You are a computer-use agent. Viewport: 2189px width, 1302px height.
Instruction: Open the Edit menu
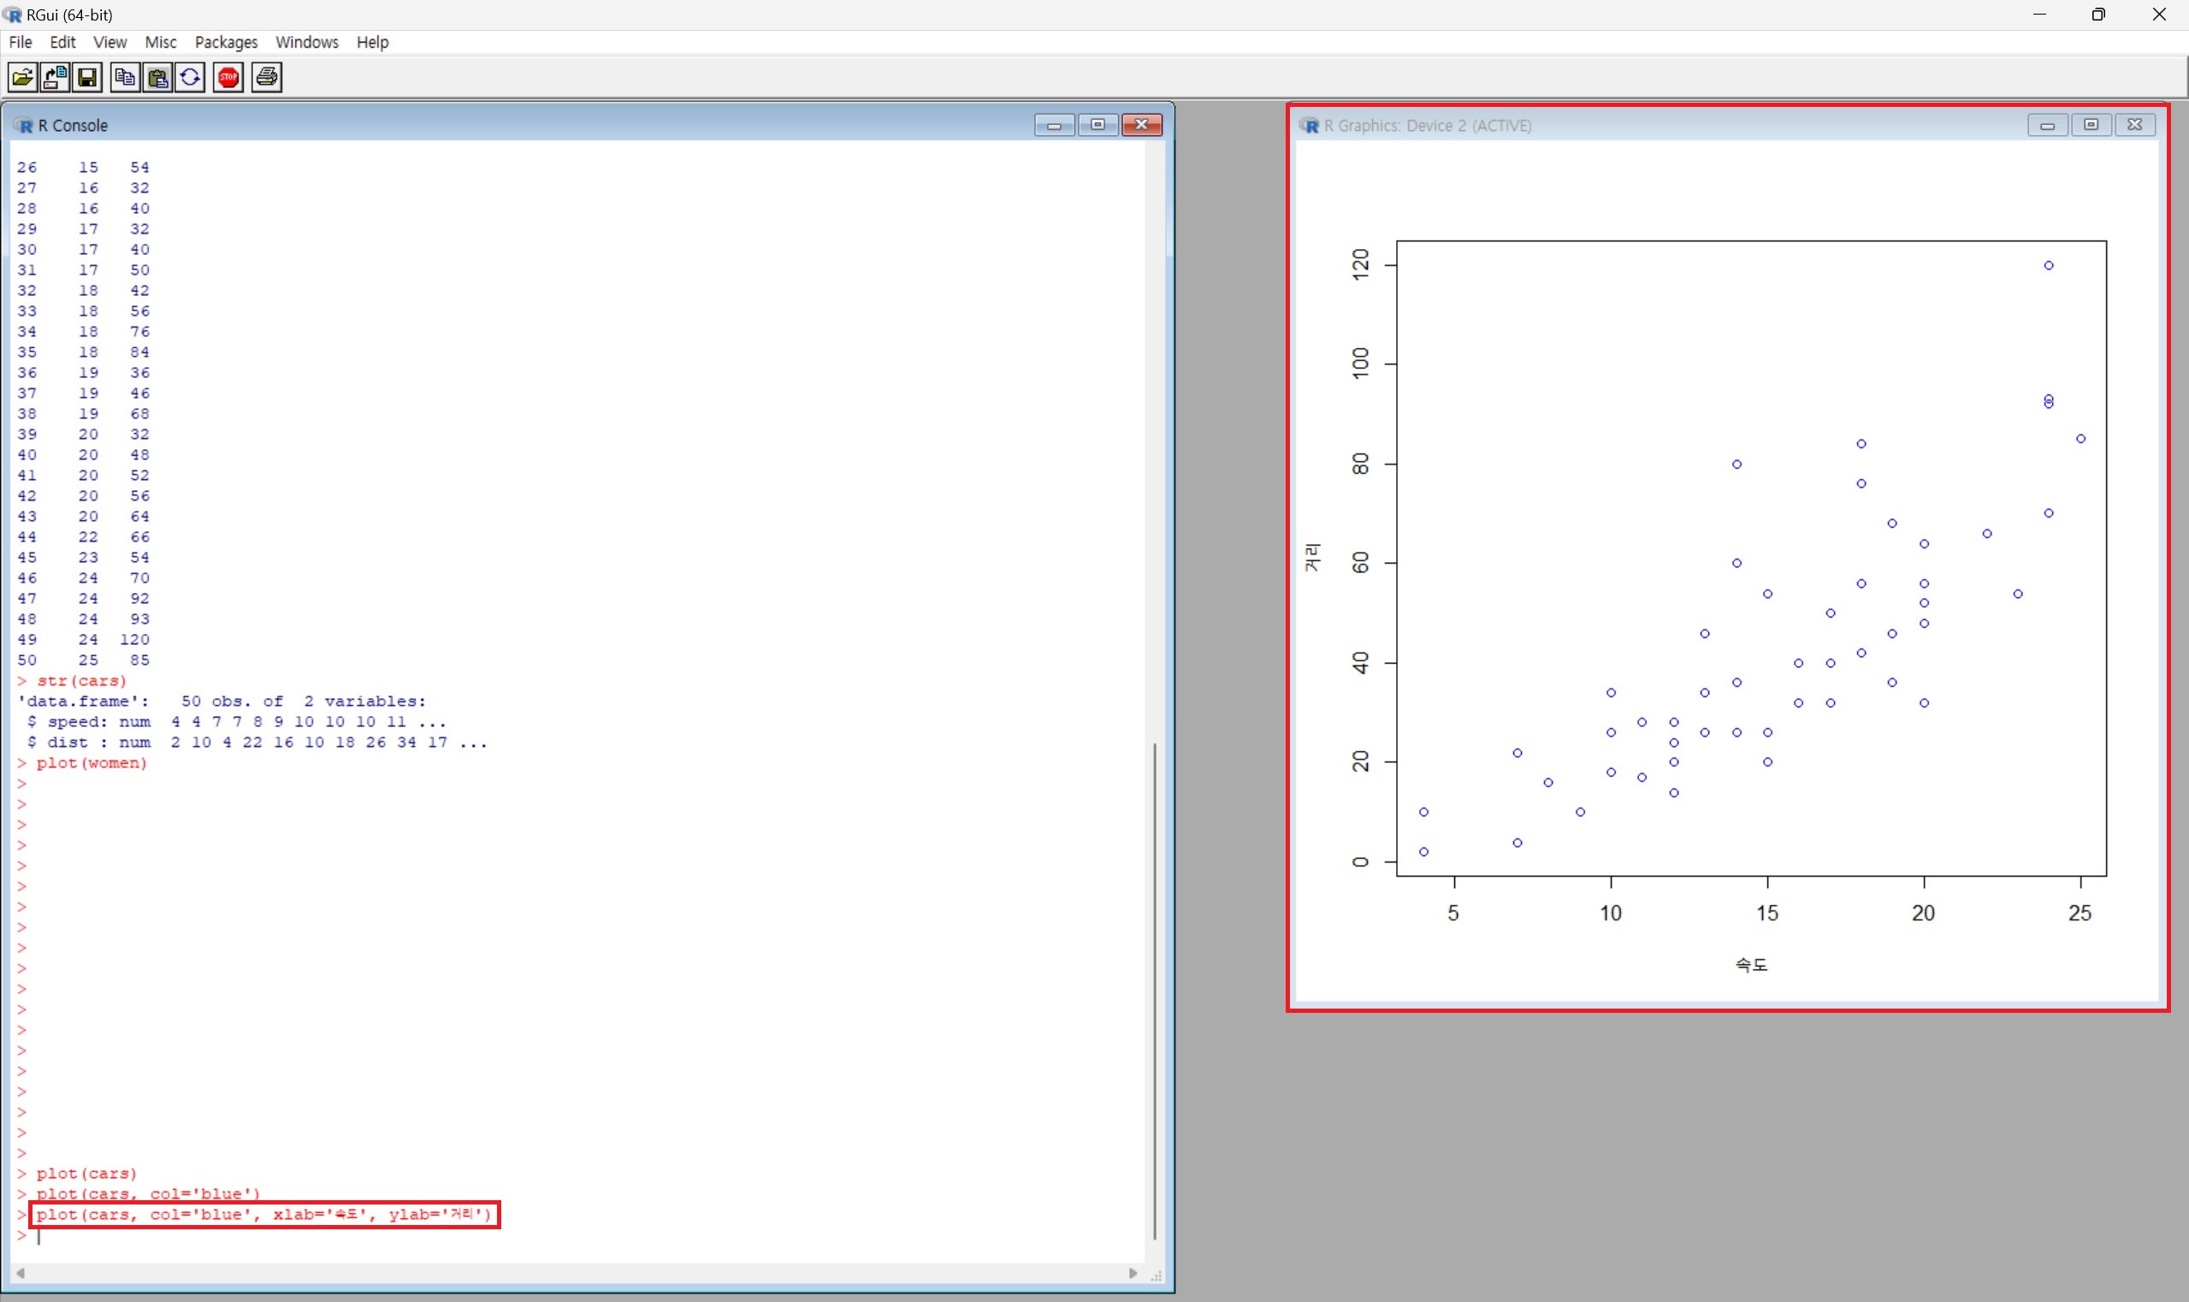62,42
